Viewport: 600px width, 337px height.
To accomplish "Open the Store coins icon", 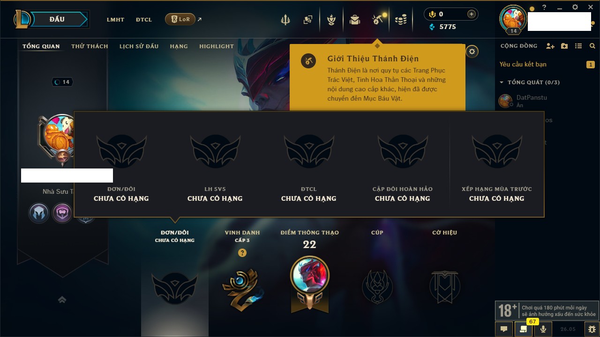I will point(400,20).
